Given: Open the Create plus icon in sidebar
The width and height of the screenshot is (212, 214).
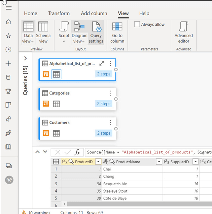Looking at the screenshot, I should pos(9,64).
